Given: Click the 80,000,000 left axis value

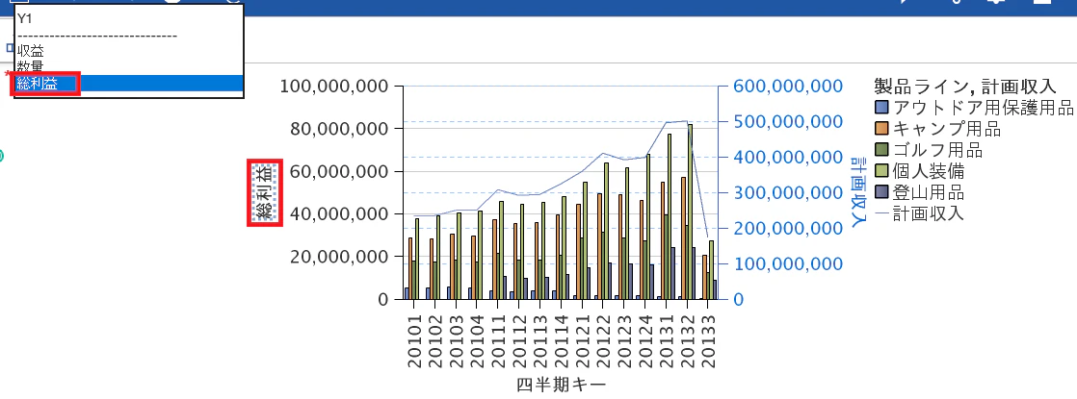Looking at the screenshot, I should pos(339,129).
